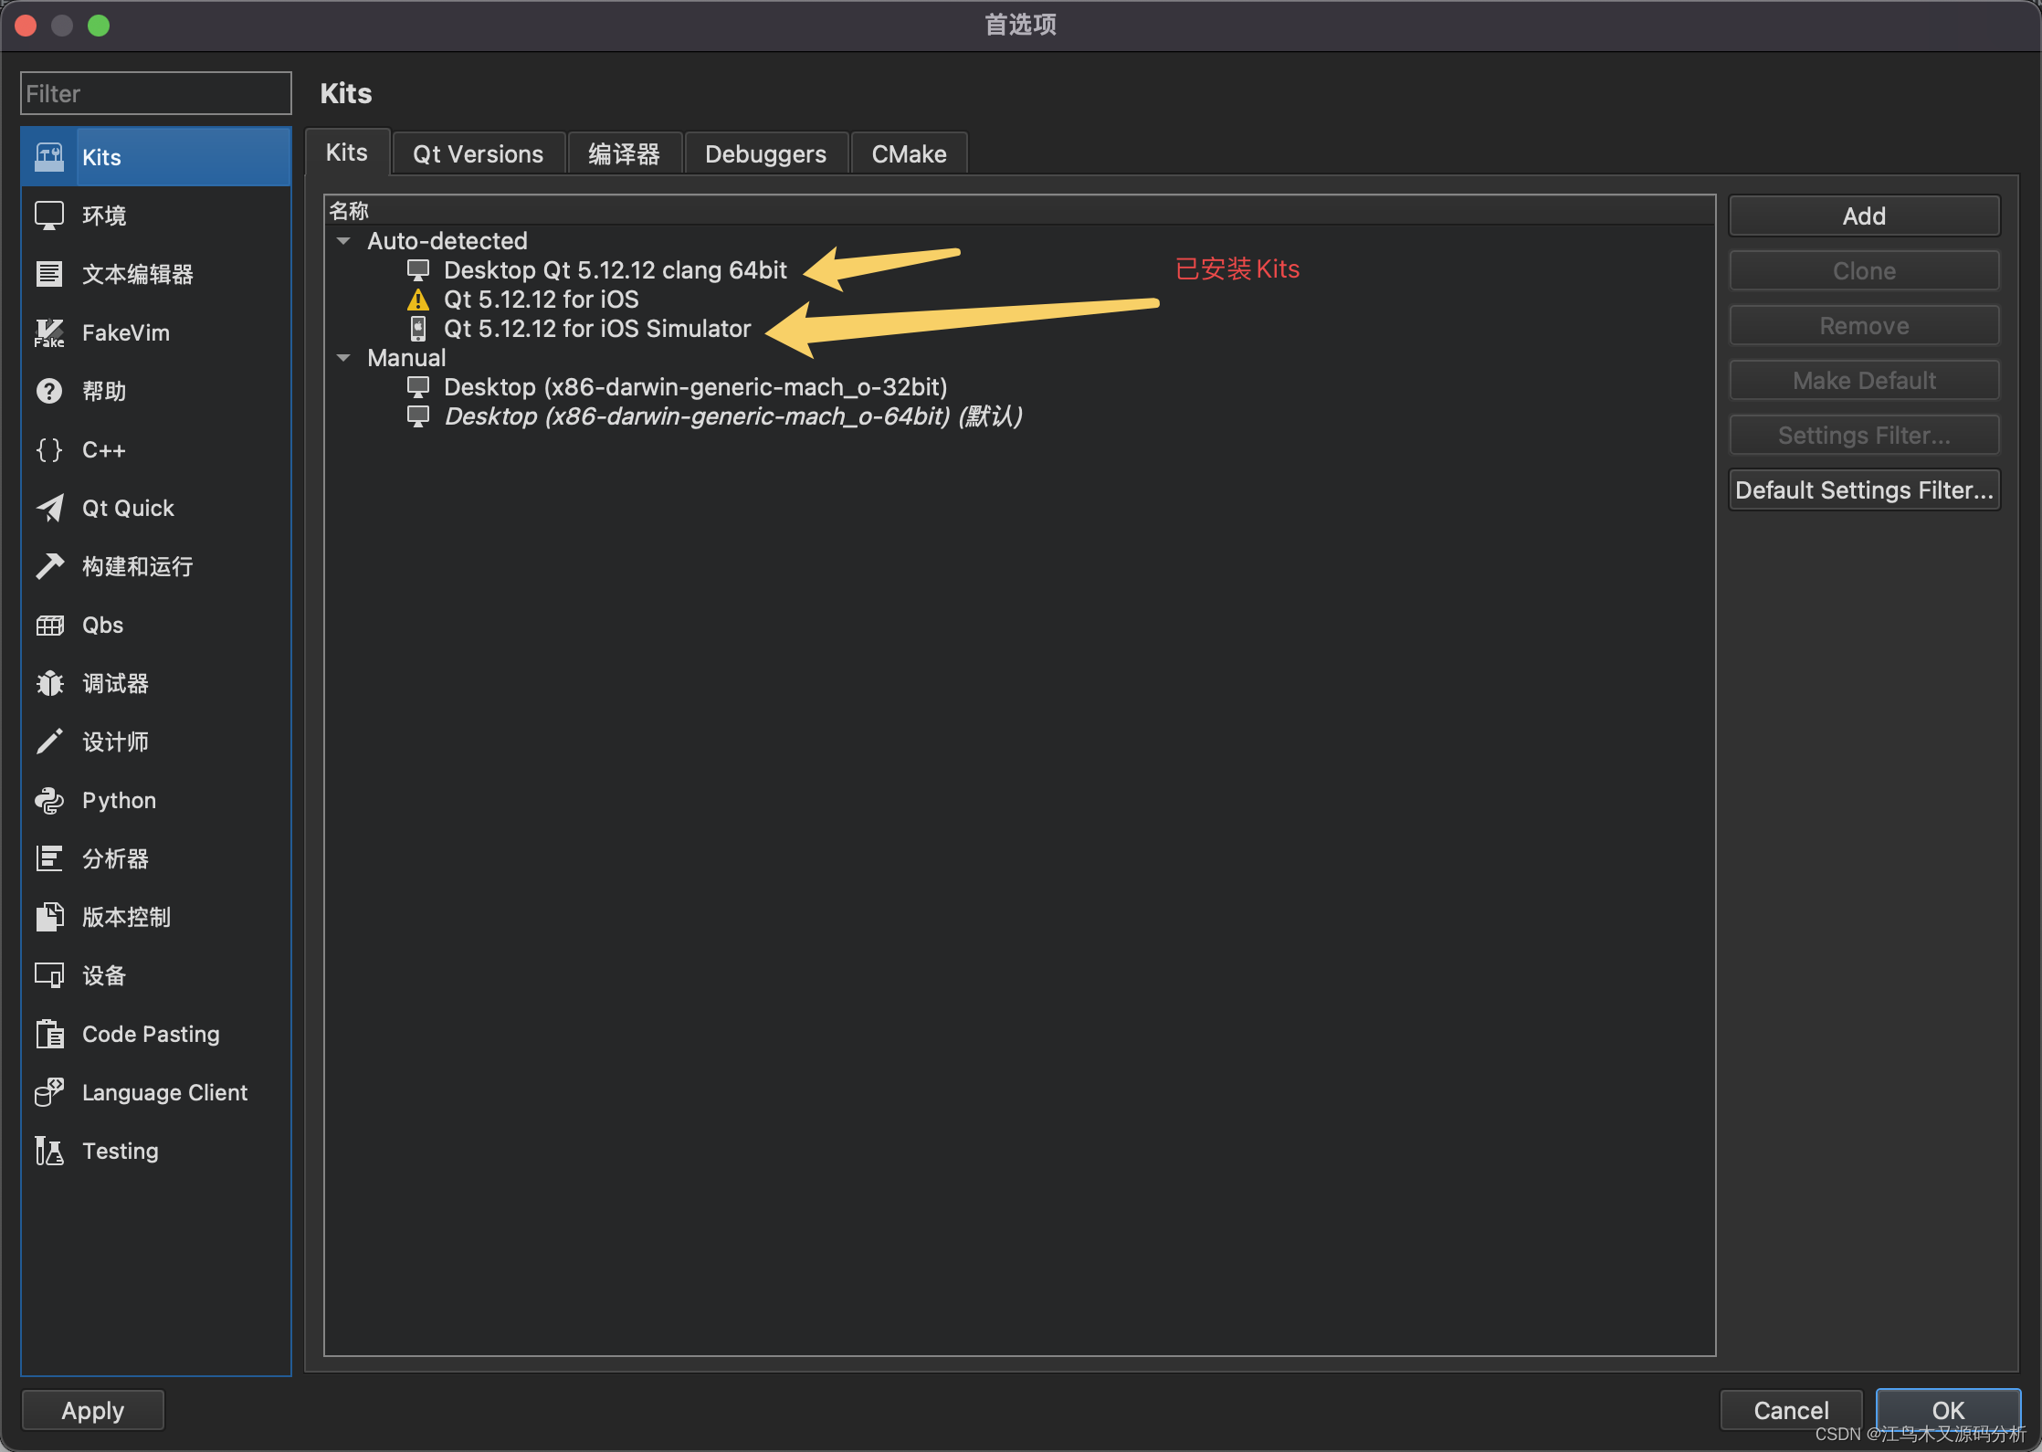Zoom the 首选项 window with green button
The height and width of the screenshot is (1452, 2042).
point(99,26)
